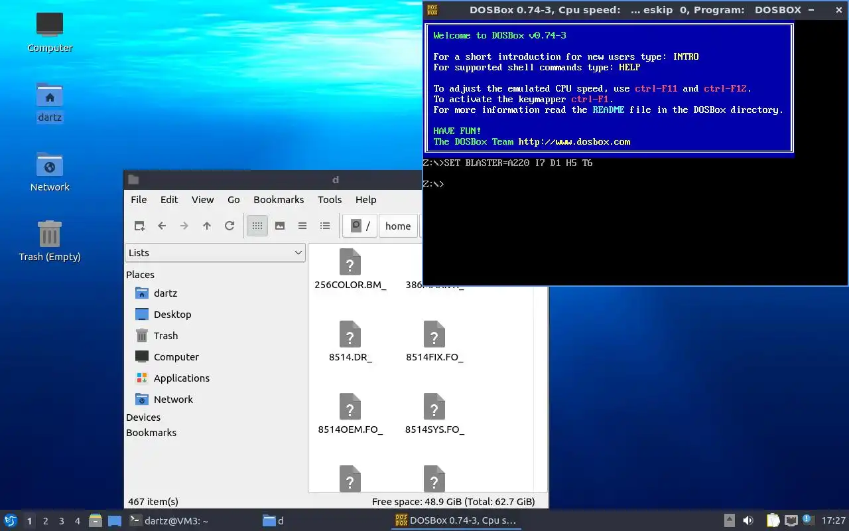Switch to workspace 1
849x531 pixels.
29,521
